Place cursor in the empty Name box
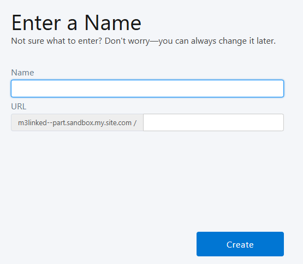The height and width of the screenshot is (264, 303). point(147,89)
